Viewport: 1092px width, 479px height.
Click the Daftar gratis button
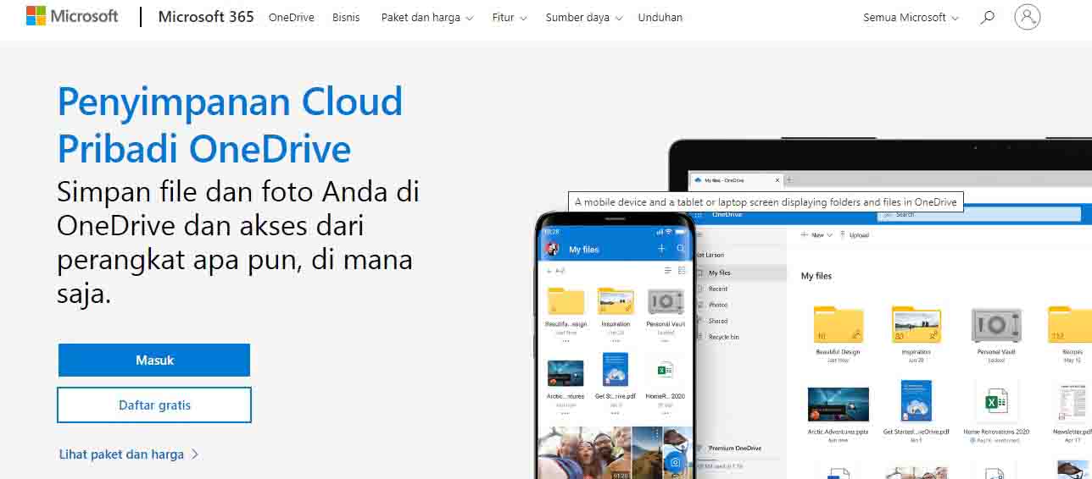(x=154, y=405)
